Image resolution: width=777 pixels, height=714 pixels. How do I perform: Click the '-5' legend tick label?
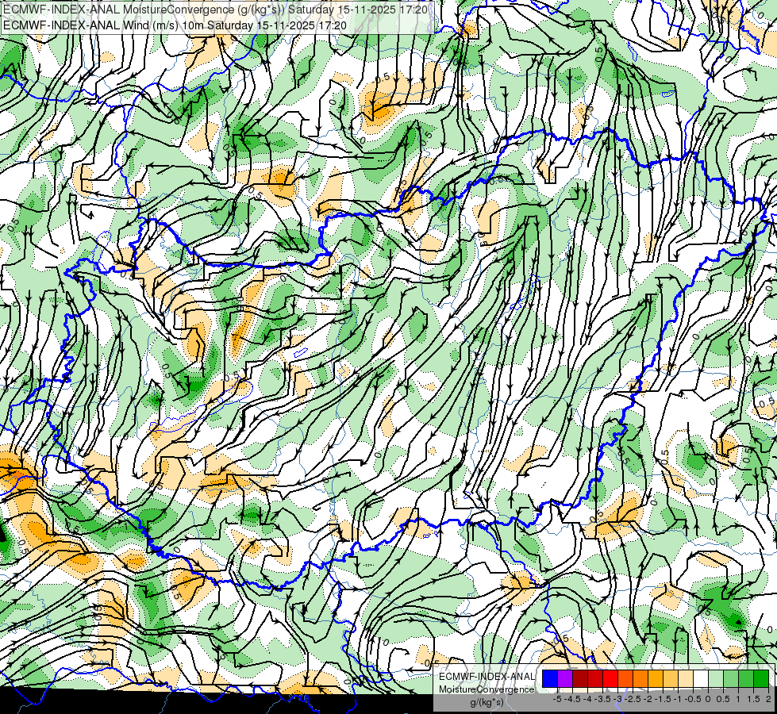coord(557,699)
